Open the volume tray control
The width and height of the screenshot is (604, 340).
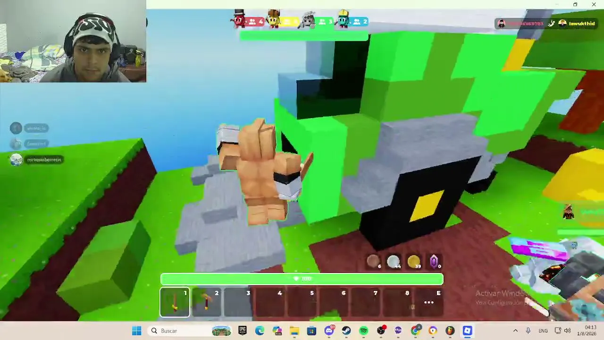pyautogui.click(x=567, y=331)
